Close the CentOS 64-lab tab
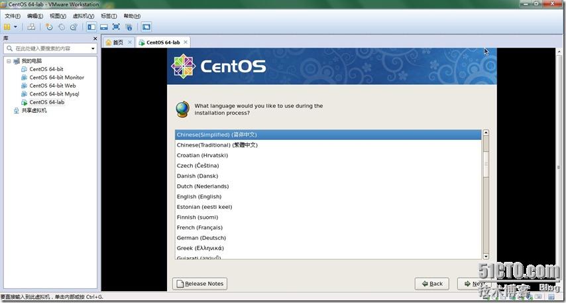566x303 pixels. [185, 42]
